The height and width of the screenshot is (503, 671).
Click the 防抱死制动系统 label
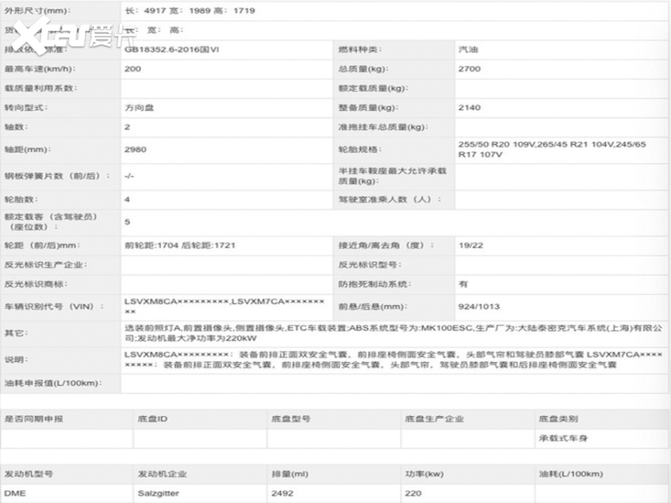click(x=374, y=284)
